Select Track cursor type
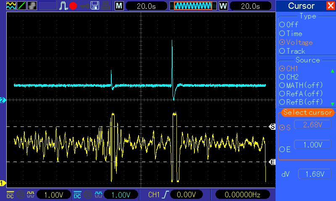The image size is (336, 201). (x=282, y=51)
